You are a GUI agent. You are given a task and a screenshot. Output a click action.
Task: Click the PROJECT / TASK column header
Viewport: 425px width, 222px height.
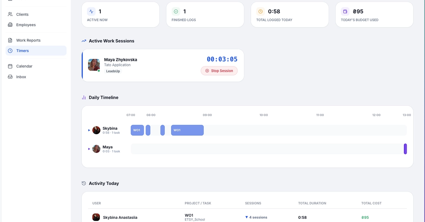198,203
